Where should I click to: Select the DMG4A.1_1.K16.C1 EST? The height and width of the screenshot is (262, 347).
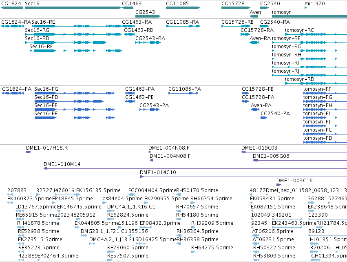(x=111, y=211)
